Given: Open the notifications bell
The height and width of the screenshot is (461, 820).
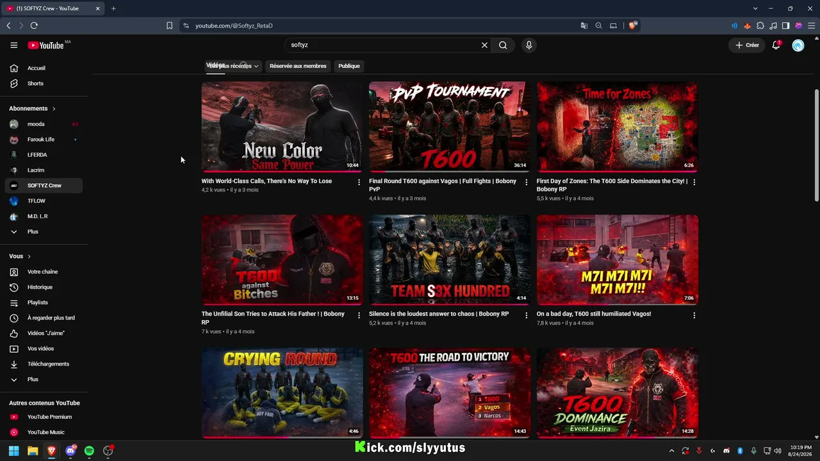Looking at the screenshot, I should [x=776, y=45].
